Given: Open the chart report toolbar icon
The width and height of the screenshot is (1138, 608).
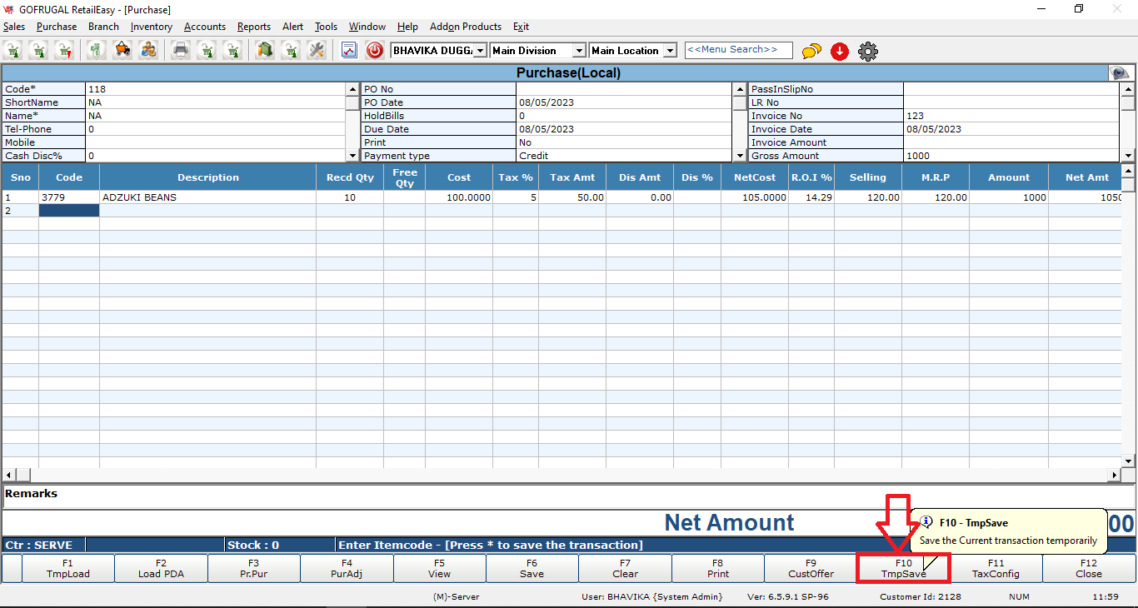Looking at the screenshot, I should 349,50.
